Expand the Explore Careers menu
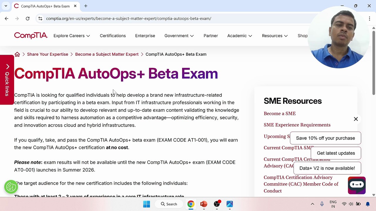 pyautogui.click(x=72, y=36)
